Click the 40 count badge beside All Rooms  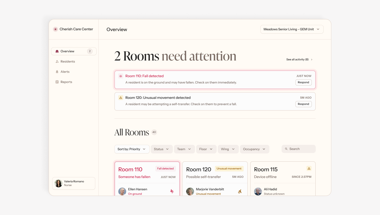tap(154, 132)
